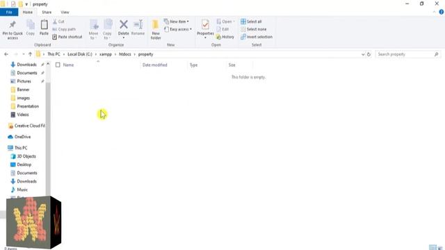
Task: Open Downloads under Quick access
Action: pyautogui.click(x=26, y=65)
